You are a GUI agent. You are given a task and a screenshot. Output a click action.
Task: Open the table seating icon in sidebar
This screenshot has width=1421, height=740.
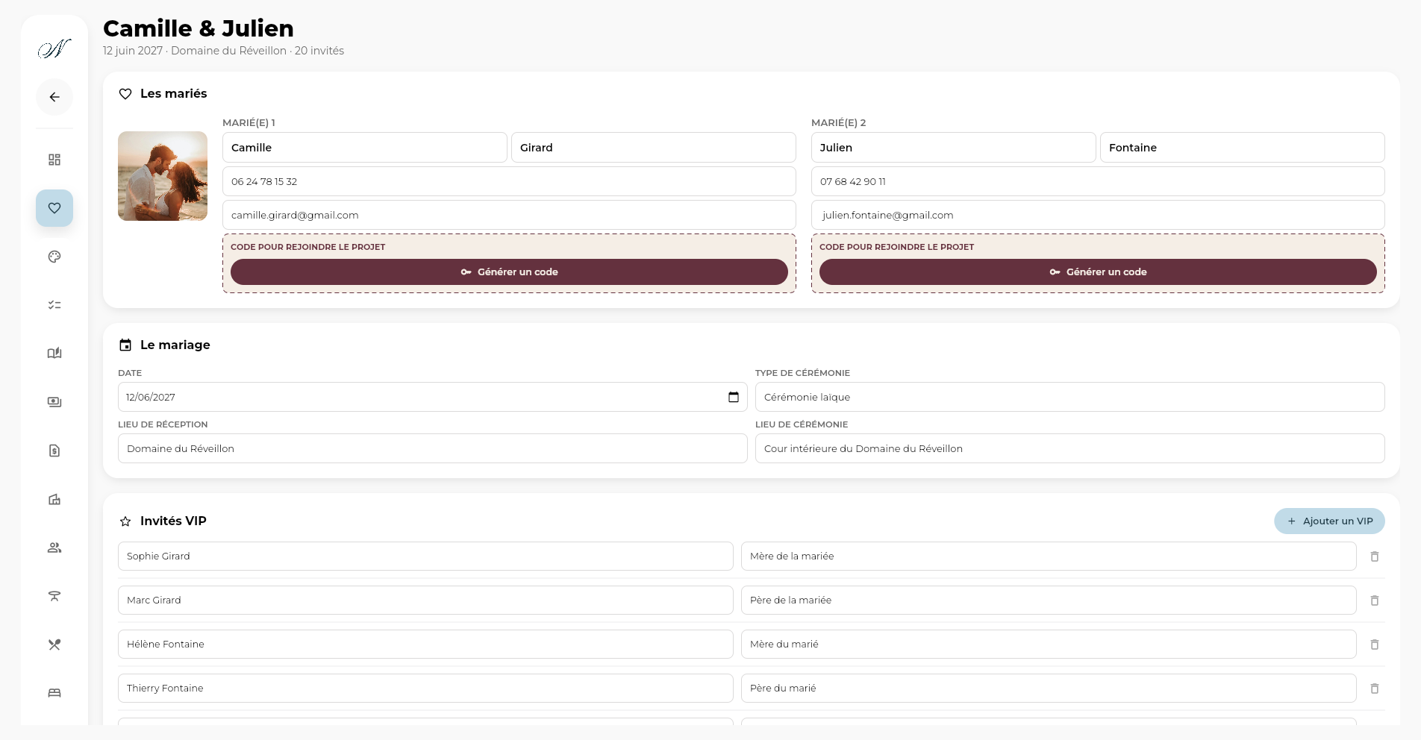(x=54, y=596)
